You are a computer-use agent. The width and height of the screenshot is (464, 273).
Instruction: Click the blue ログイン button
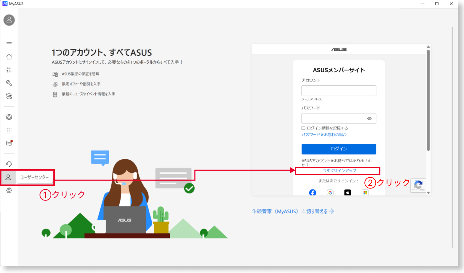[x=339, y=149]
